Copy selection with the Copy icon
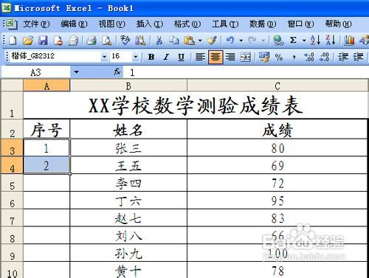369x278 pixels. tap(174, 41)
